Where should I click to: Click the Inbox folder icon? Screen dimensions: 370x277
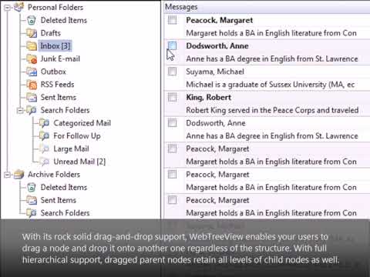[x=32, y=46]
